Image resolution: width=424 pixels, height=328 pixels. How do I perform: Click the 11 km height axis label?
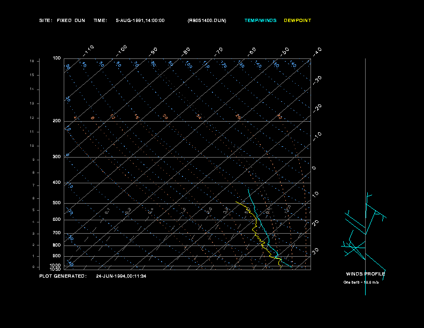(x=32, y=132)
